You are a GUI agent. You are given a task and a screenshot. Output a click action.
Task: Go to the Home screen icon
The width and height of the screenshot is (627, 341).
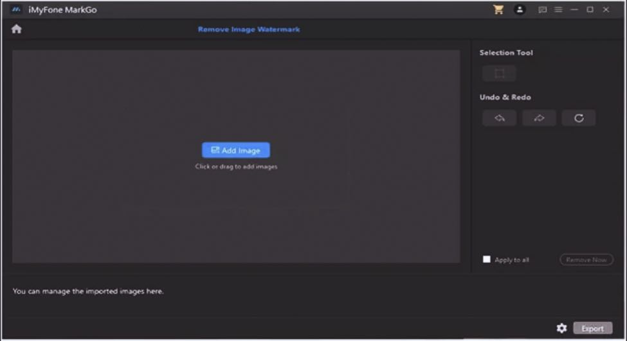(x=16, y=29)
